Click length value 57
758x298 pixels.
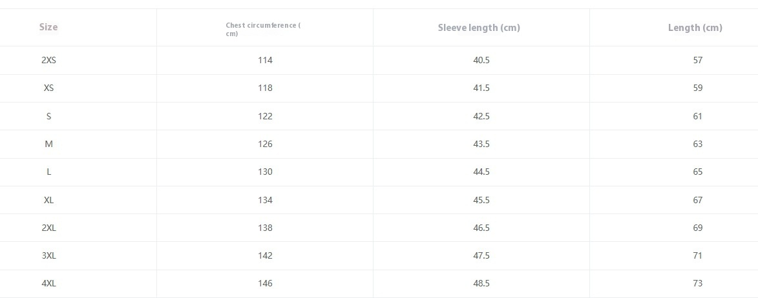(698, 60)
